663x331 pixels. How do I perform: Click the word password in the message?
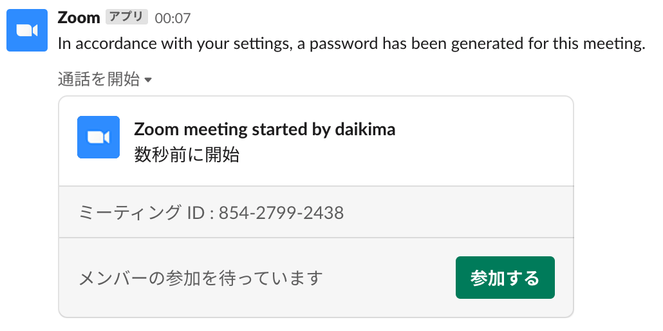(x=342, y=44)
